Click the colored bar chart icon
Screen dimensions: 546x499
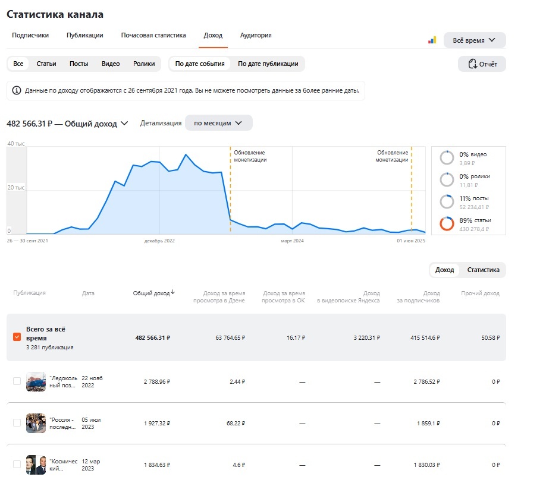432,40
